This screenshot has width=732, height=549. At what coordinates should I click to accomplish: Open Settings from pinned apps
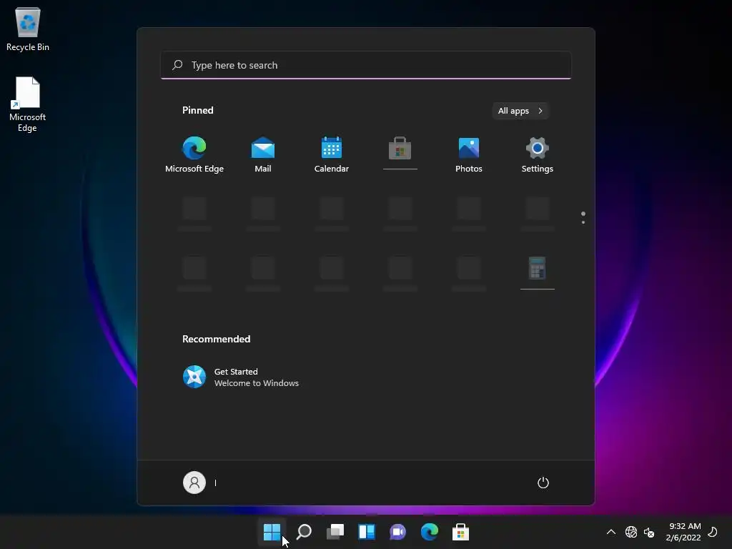(x=538, y=155)
